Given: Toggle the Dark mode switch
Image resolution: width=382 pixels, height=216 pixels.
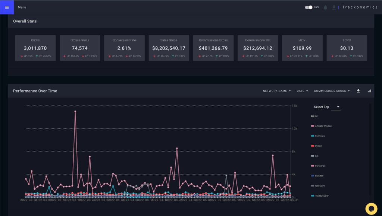Looking at the screenshot, I should click(x=309, y=7).
